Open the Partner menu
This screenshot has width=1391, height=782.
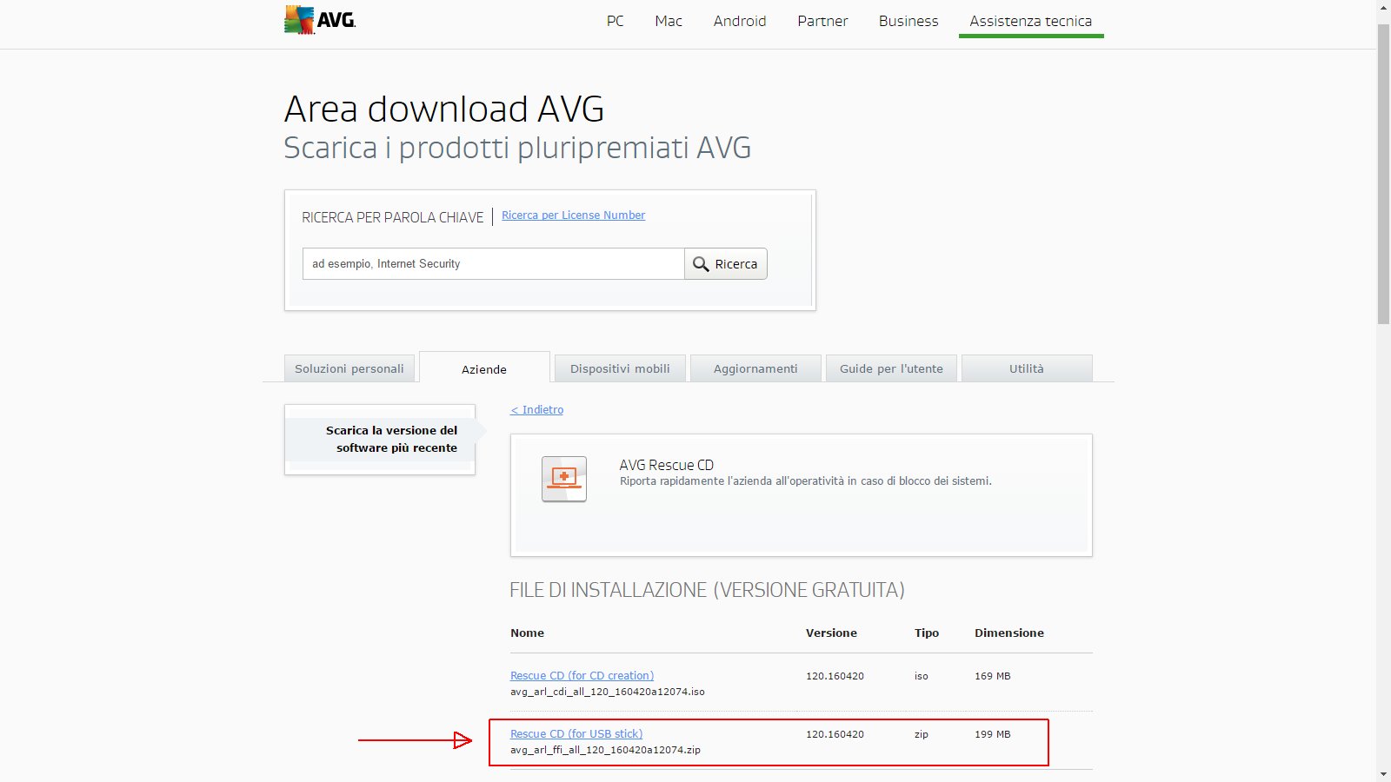[822, 21]
